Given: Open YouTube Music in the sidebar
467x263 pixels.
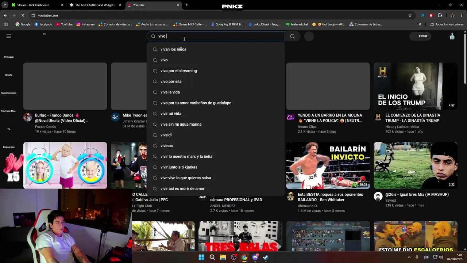Looking at the screenshot, I should pos(8,111).
